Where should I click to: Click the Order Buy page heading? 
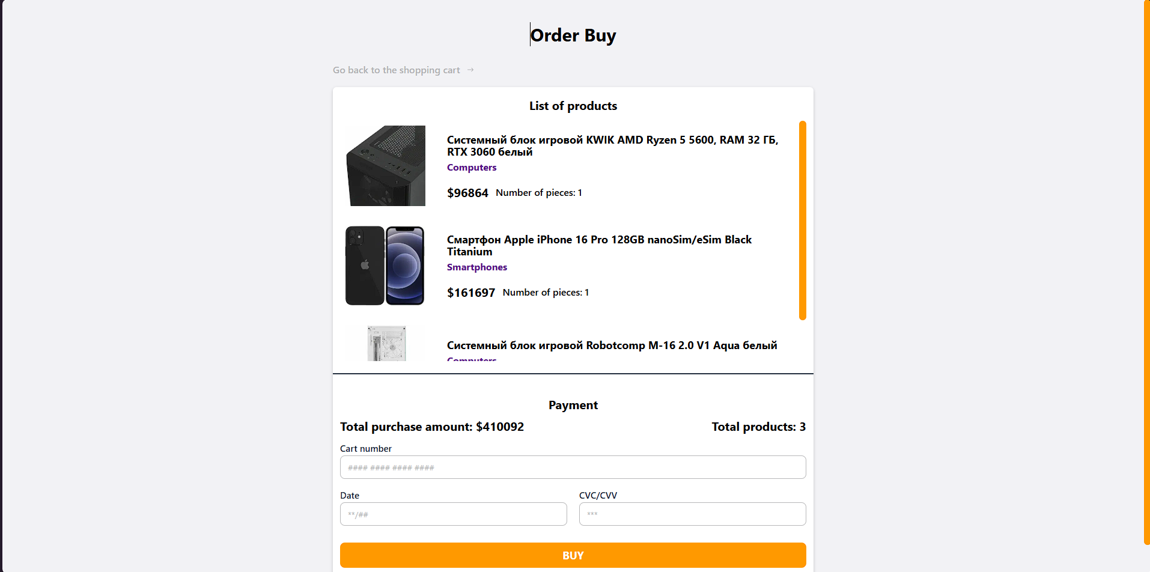[573, 35]
